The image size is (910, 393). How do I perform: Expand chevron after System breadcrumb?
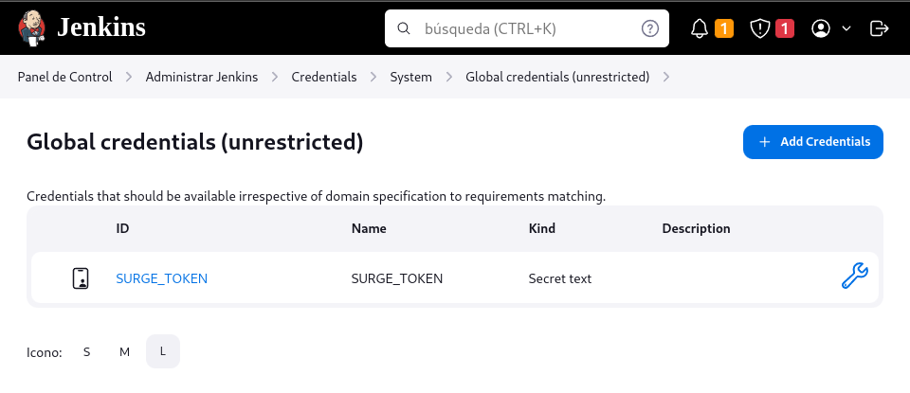(x=449, y=77)
